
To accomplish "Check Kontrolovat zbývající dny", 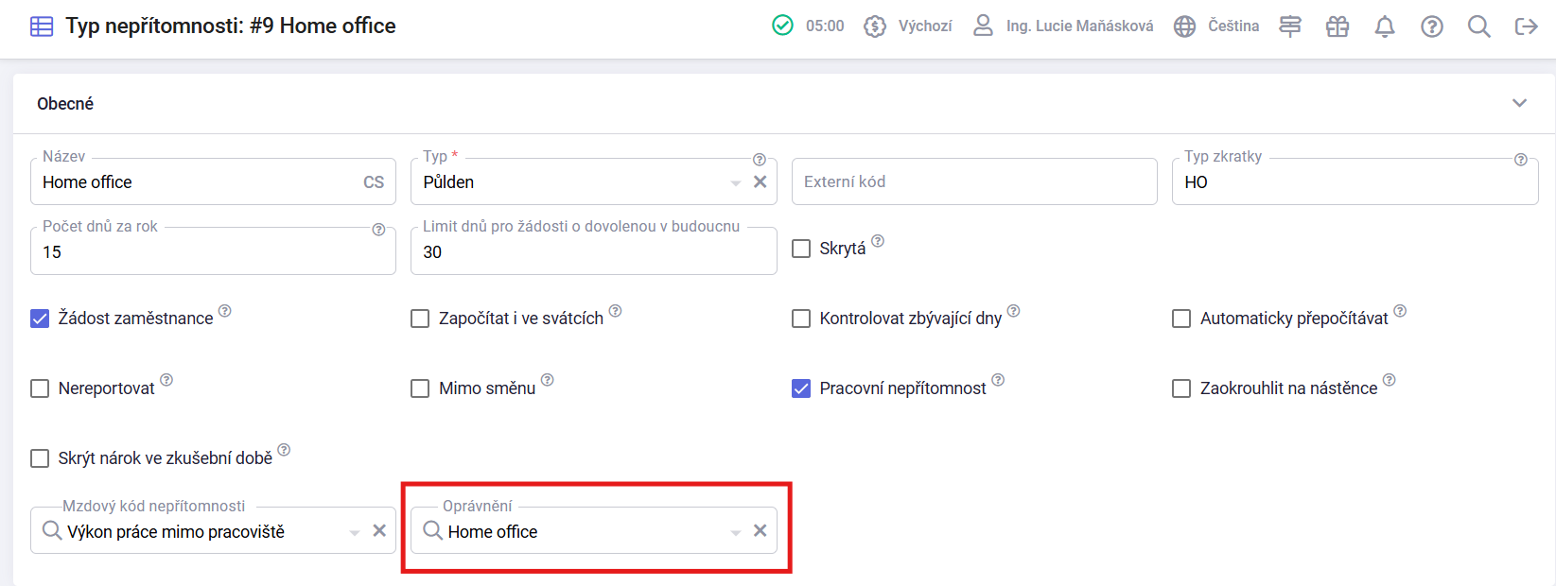I will (x=801, y=319).
